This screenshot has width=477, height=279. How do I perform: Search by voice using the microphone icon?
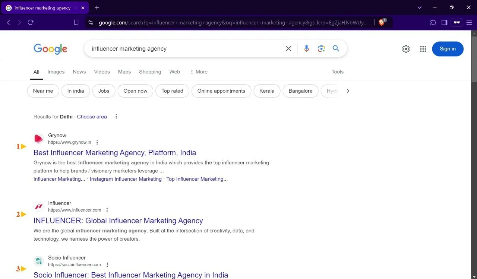tap(306, 48)
